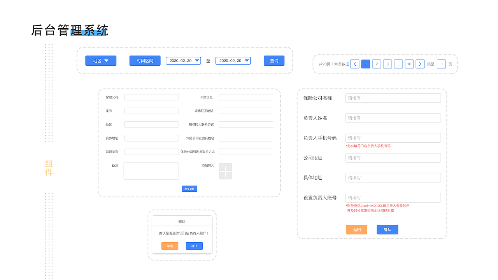This screenshot has height=280, width=498.
Task: Click the next page arrow icon
Action: point(420,63)
